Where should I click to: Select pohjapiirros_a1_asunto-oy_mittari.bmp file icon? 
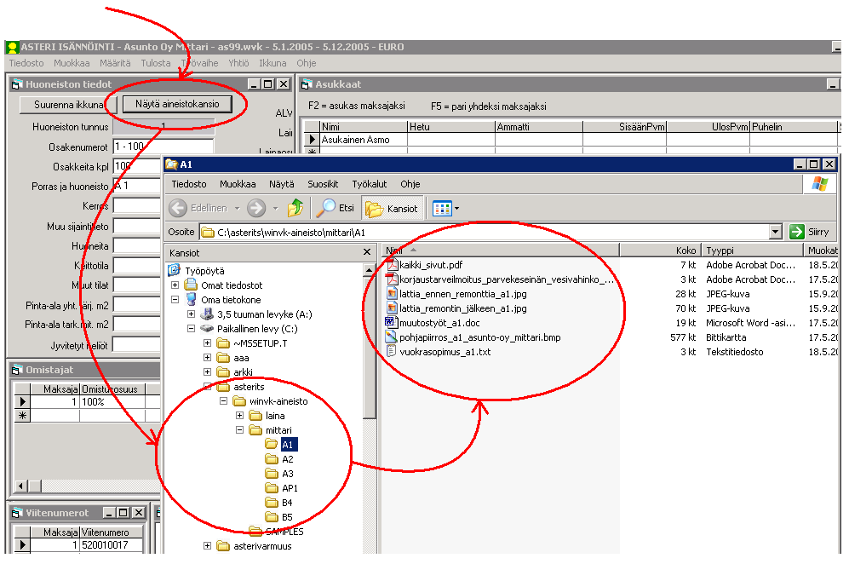click(392, 337)
